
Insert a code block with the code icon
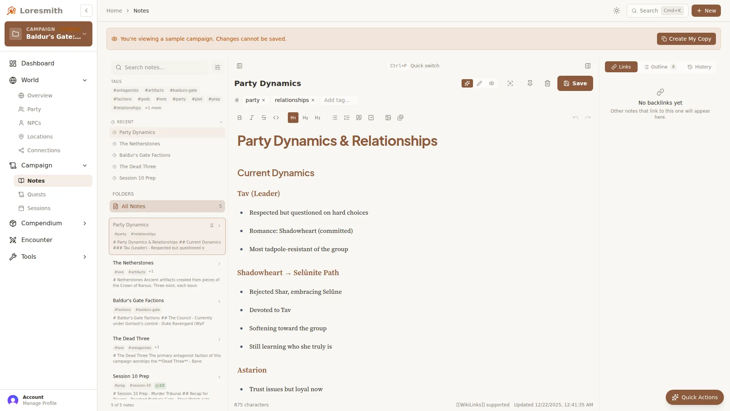tap(276, 118)
